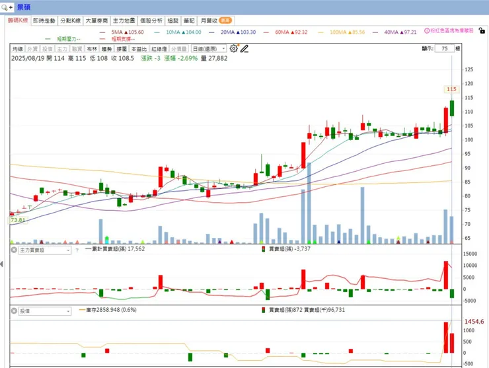Click the 顯示 bar count field showing 75
Screen dimensions: 489x368
tap(445, 48)
